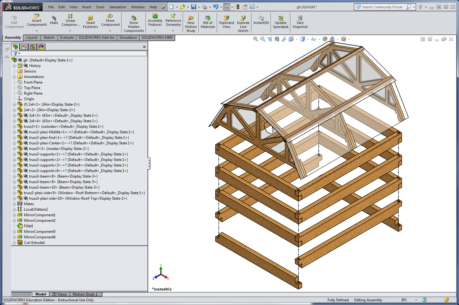The width and height of the screenshot is (459, 305).
Task: Select Fillet1 feature in the tree
Action: [29, 226]
